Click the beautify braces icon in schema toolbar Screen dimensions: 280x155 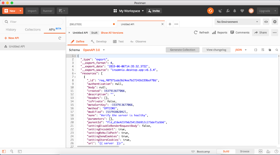click(x=256, y=50)
